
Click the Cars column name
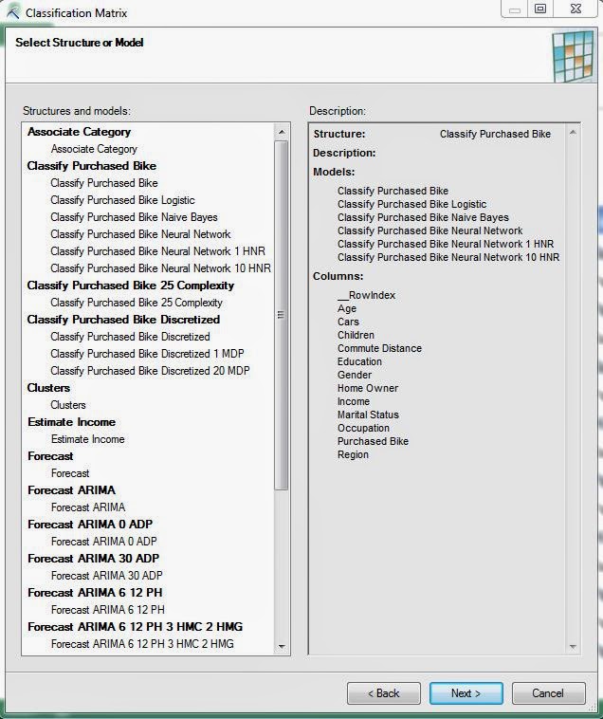click(348, 322)
